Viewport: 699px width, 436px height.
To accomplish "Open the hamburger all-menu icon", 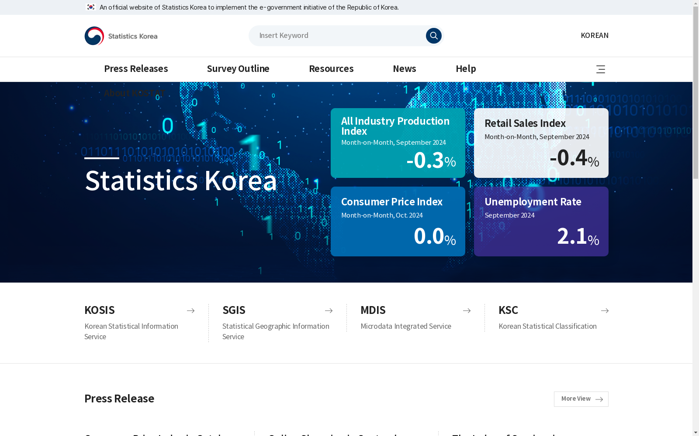I will pyautogui.click(x=601, y=69).
